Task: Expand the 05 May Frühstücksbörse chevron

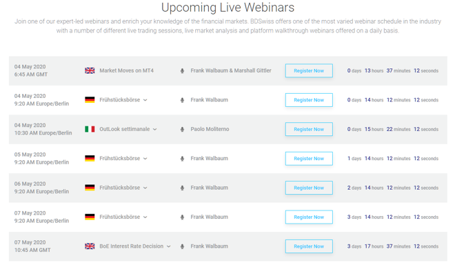Action: 145,159
